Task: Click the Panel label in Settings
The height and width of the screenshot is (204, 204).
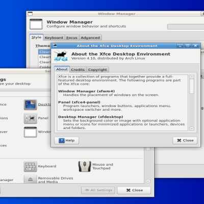Action: click(43, 118)
